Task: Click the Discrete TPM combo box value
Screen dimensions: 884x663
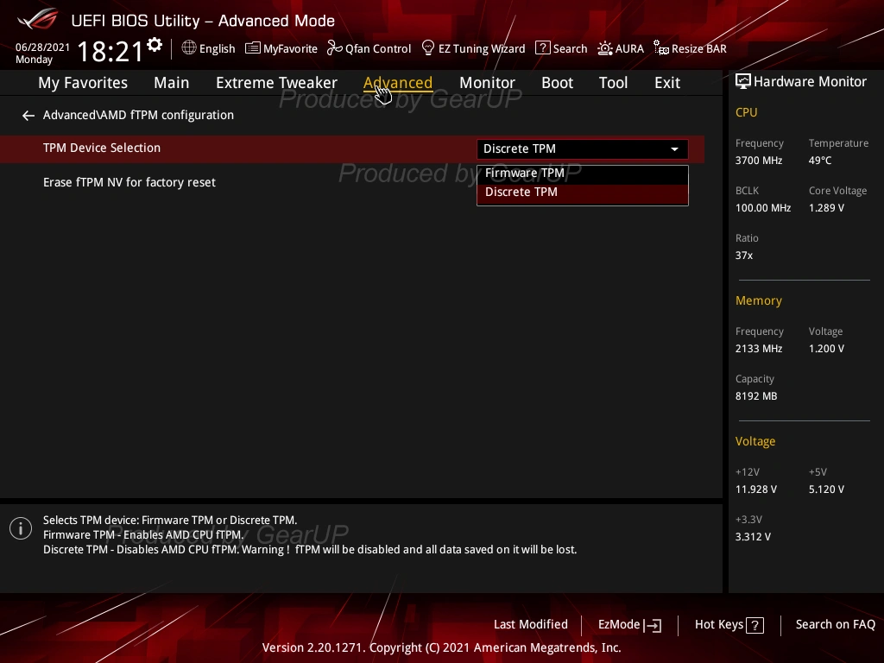Action: click(583, 148)
